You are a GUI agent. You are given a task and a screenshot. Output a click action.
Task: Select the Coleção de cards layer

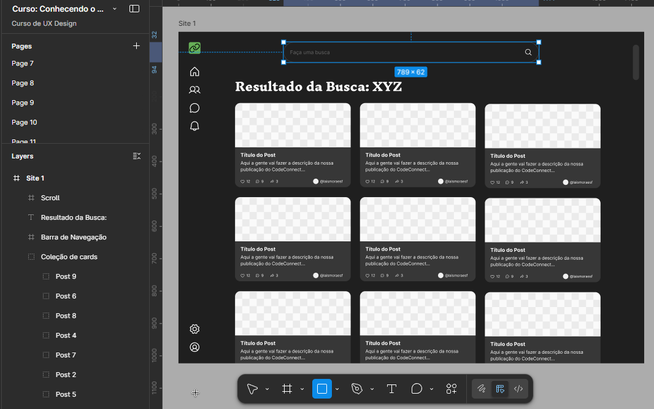[x=69, y=257]
